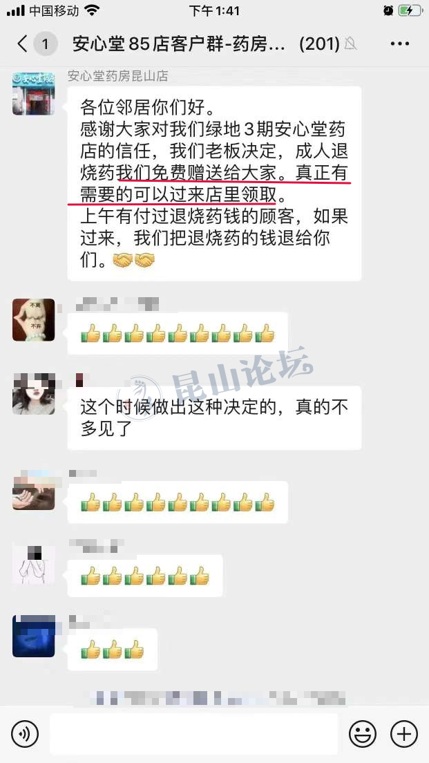
Task: Tap the alarm clock status bar icon
Action: pyautogui.click(x=388, y=10)
